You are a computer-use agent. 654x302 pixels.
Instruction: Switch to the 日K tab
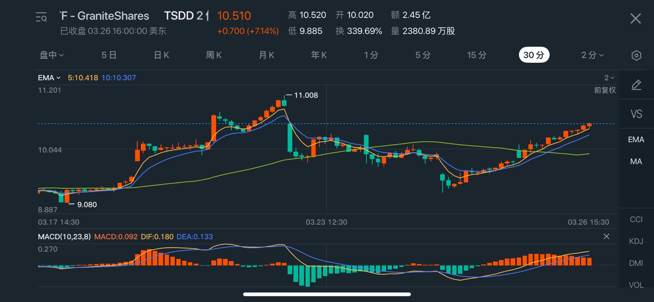(x=161, y=55)
